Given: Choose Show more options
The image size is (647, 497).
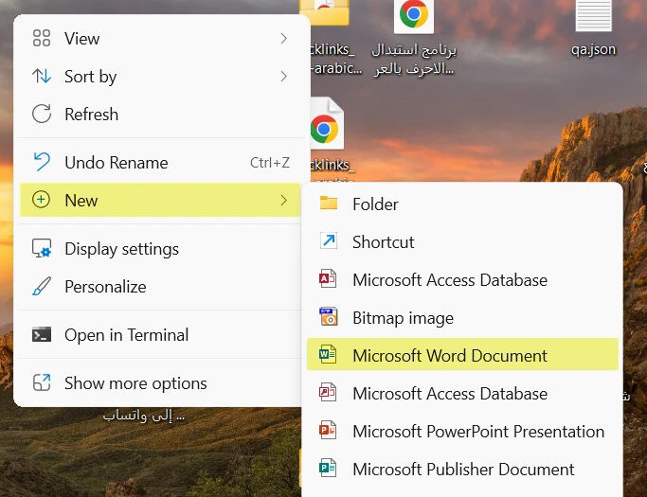Looking at the screenshot, I should (162, 383).
